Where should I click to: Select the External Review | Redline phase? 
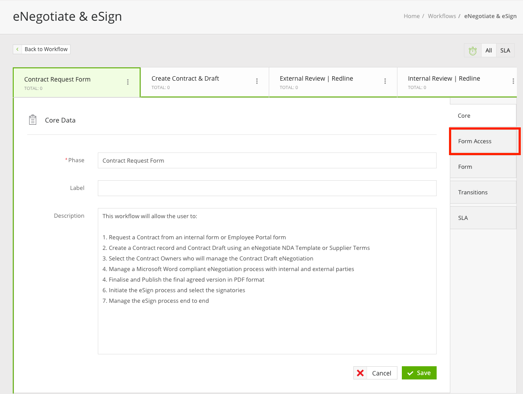click(333, 82)
